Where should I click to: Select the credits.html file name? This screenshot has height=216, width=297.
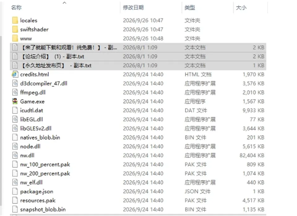(x=34, y=74)
